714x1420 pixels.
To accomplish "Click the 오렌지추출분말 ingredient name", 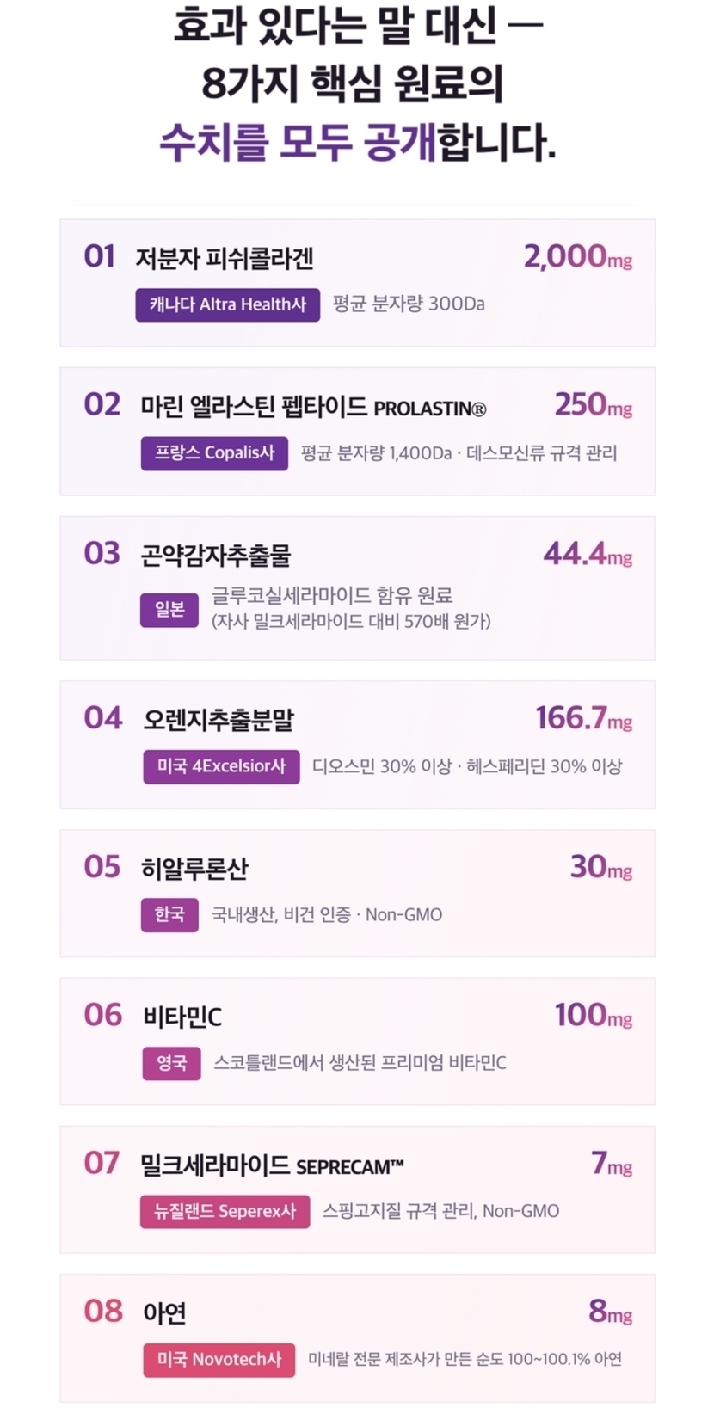I will coord(219,719).
